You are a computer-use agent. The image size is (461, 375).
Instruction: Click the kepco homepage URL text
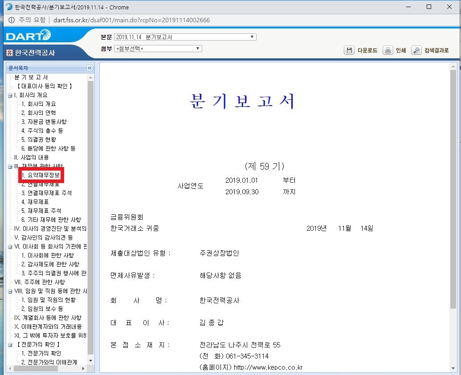pos(268,367)
